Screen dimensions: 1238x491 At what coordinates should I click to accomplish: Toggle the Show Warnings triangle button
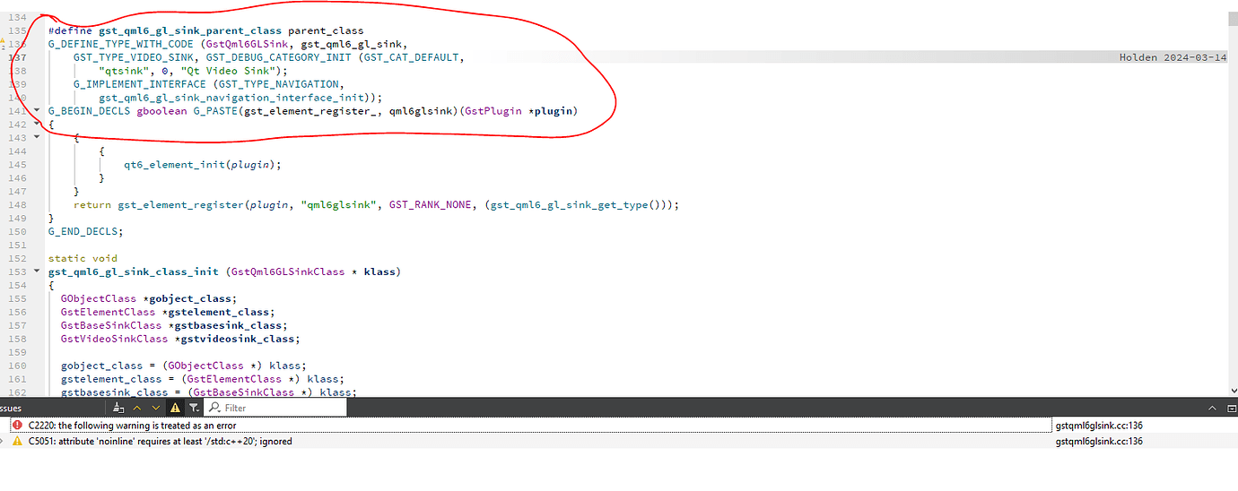pyautogui.click(x=176, y=408)
